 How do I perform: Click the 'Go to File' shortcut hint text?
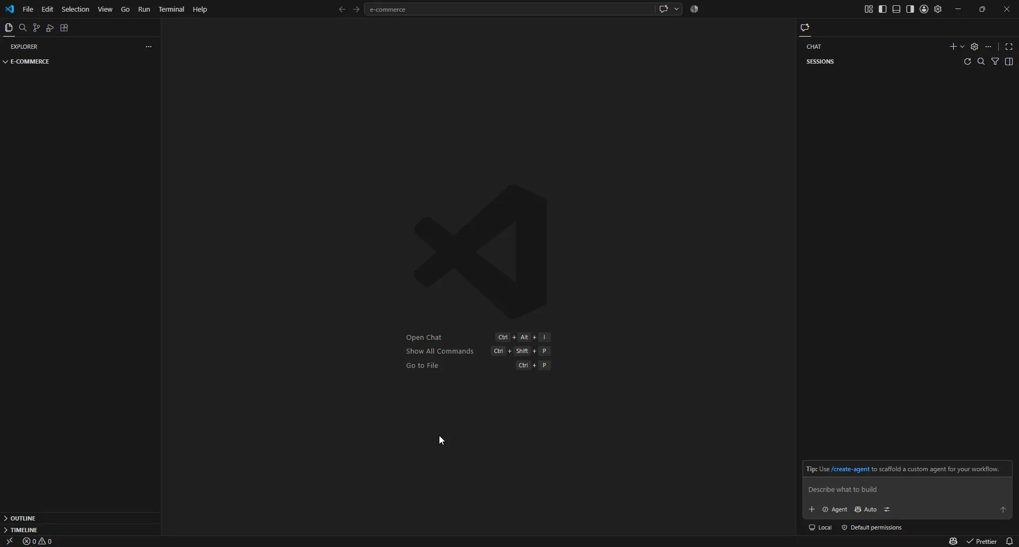coord(422,365)
